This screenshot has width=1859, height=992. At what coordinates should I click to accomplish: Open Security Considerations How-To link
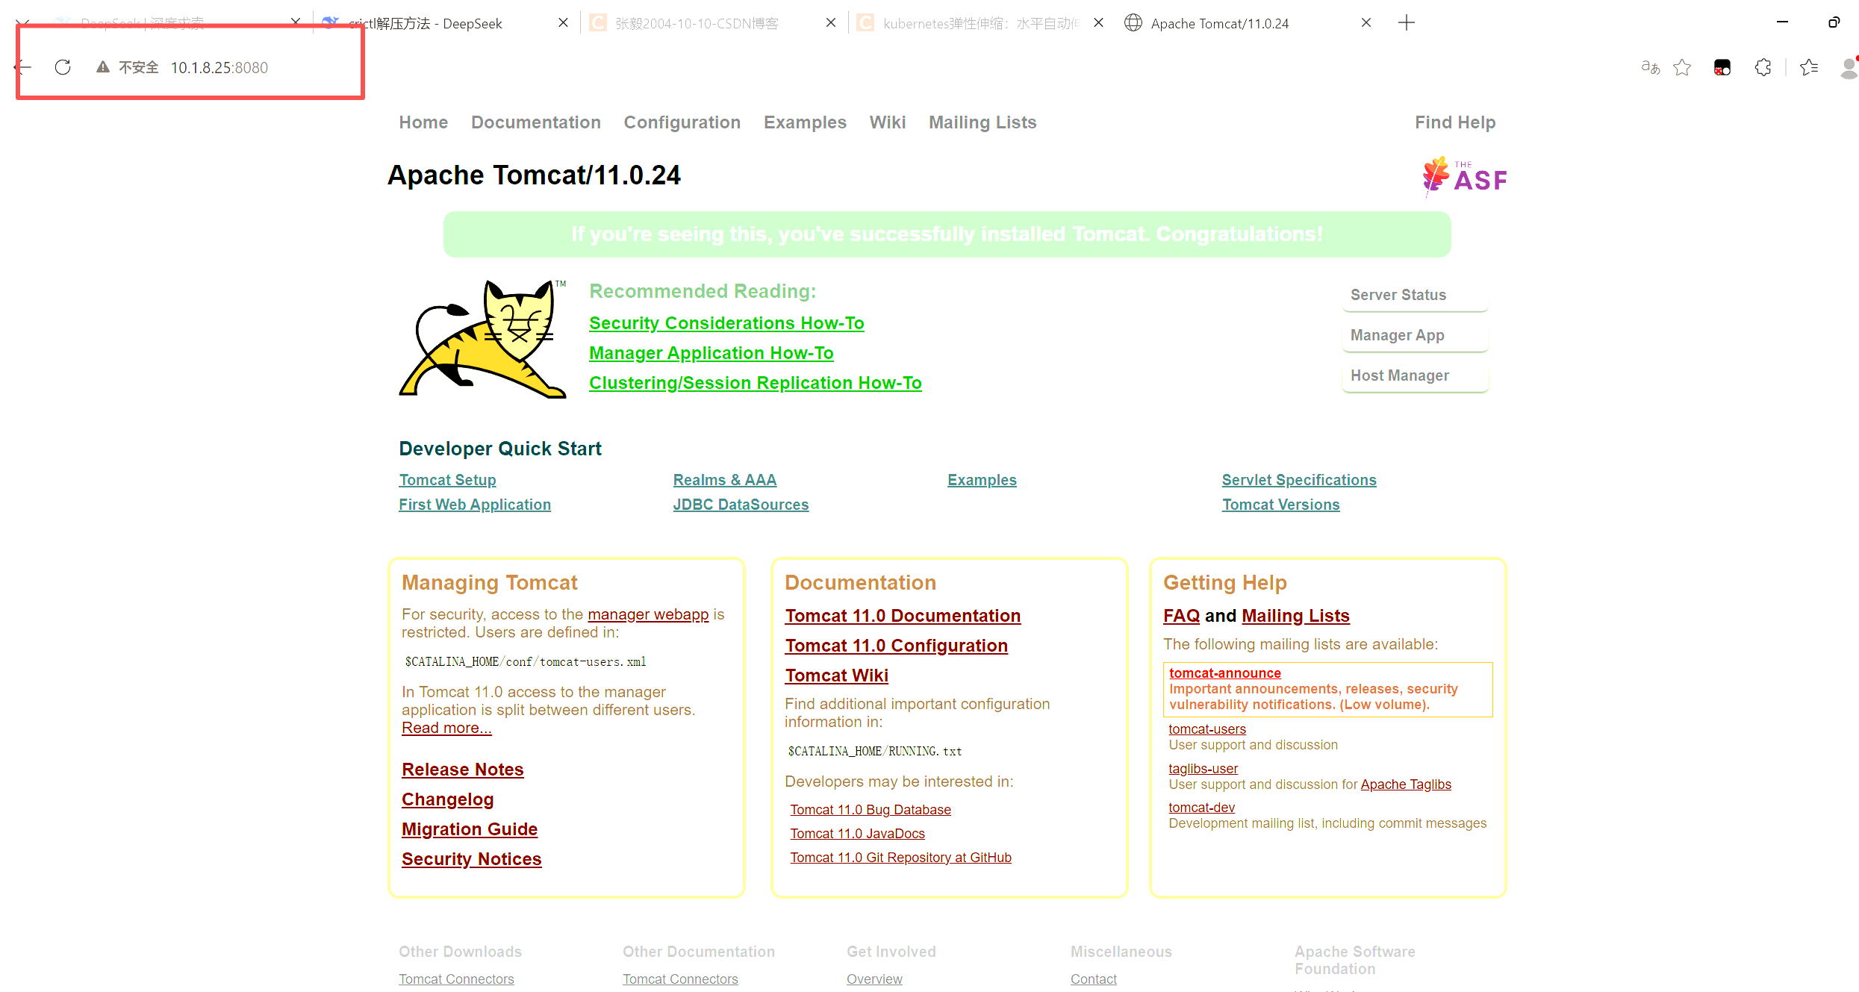[x=726, y=323]
